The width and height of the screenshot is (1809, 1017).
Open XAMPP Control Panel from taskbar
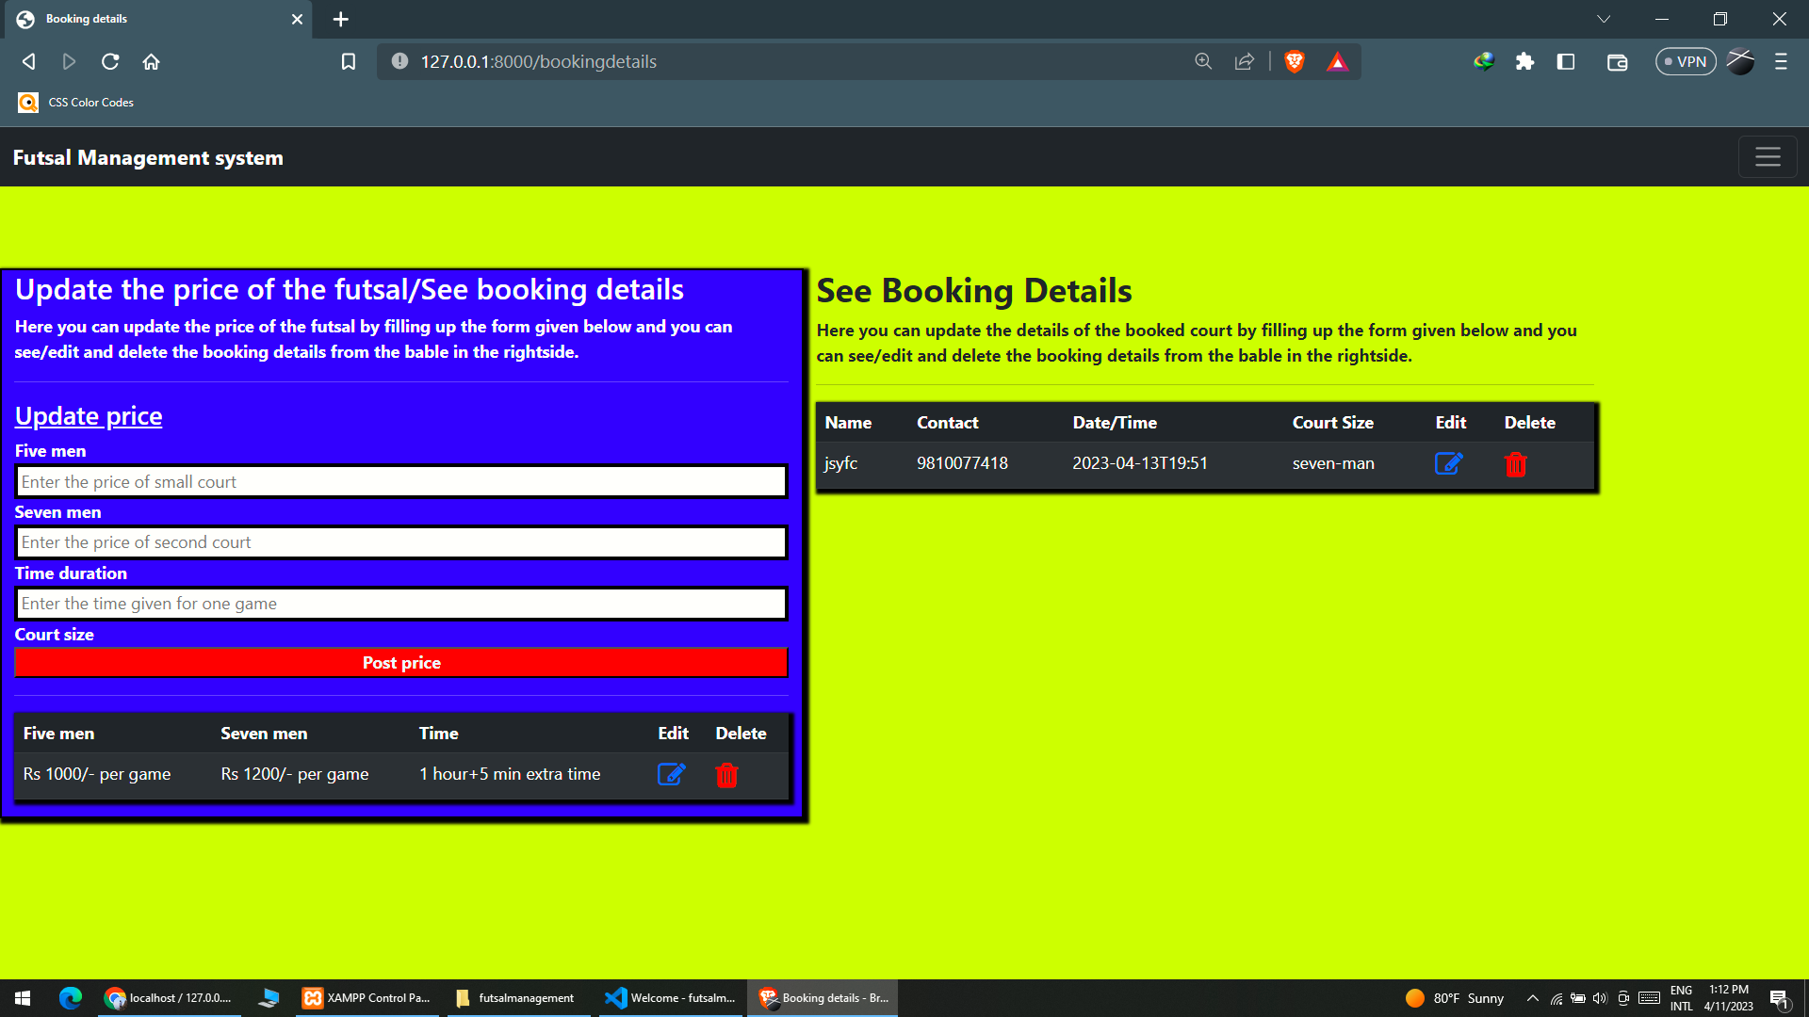tap(367, 997)
